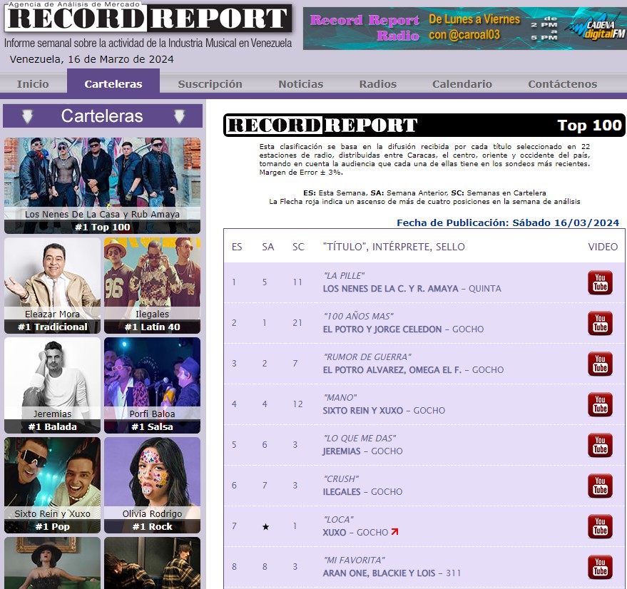Image resolution: width=627 pixels, height=589 pixels.
Task: Click Record Report Top 100 chart header
Action: tap(424, 126)
